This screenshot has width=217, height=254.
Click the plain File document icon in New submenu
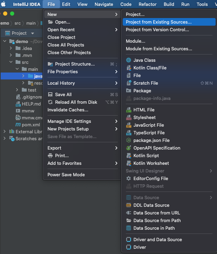point(129,75)
